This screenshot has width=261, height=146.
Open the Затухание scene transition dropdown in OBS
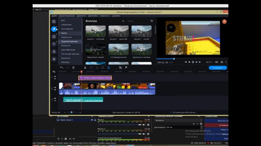click(178, 120)
